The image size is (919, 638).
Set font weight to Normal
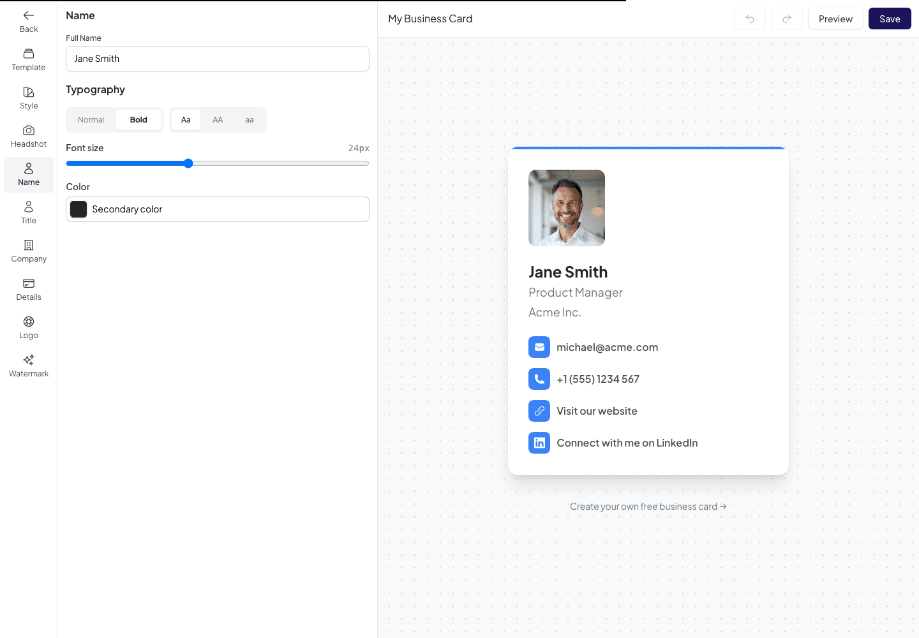[91, 120]
